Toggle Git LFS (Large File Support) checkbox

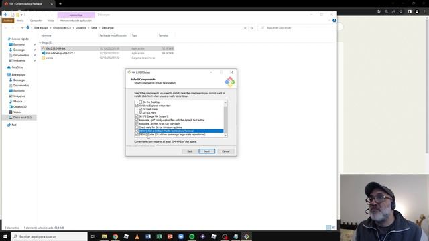(x=137, y=116)
